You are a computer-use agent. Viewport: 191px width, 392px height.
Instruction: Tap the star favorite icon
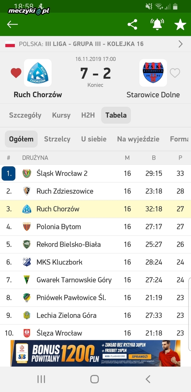click(180, 24)
